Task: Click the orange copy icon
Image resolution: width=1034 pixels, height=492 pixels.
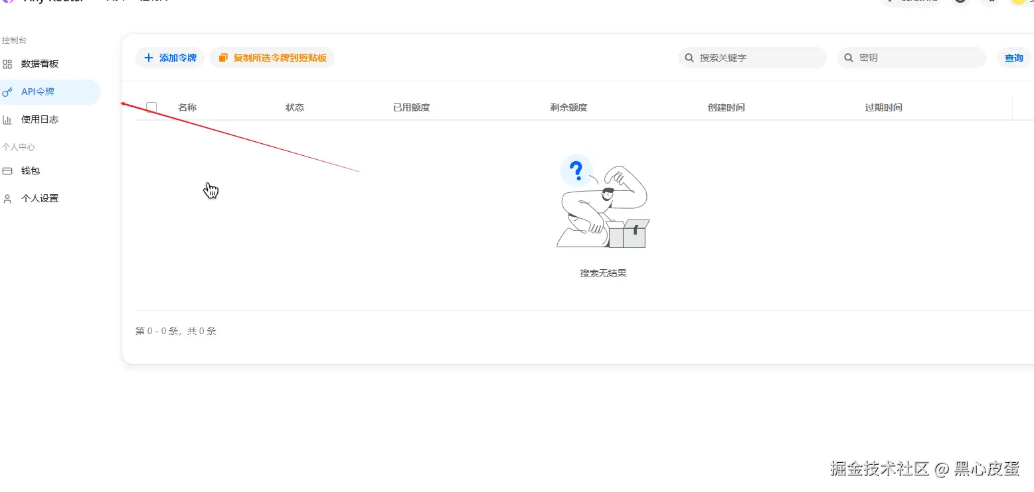Action: click(223, 58)
